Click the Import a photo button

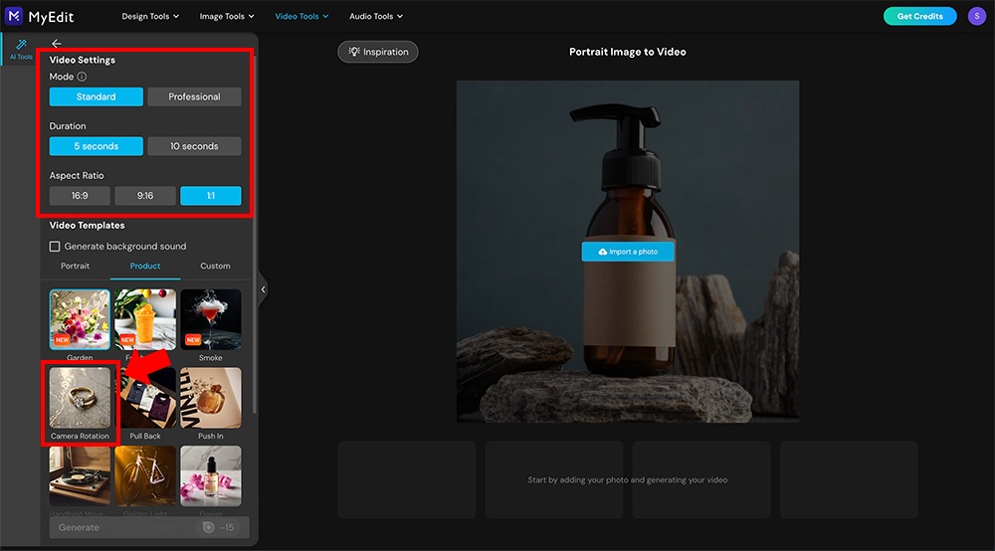point(628,252)
